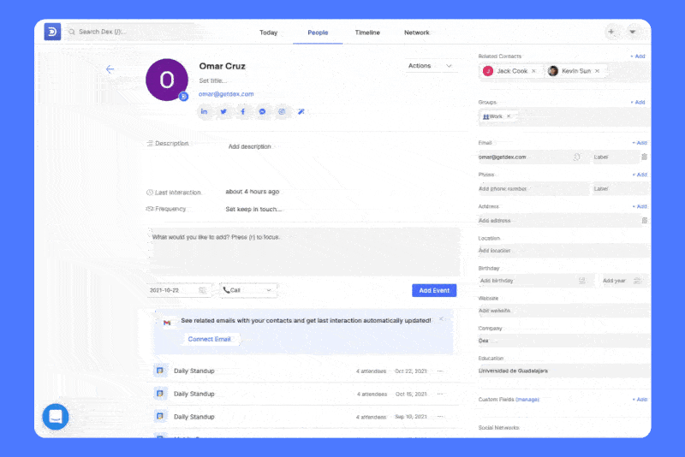Click the Add Event button
This screenshot has height=457, width=685.
(434, 290)
